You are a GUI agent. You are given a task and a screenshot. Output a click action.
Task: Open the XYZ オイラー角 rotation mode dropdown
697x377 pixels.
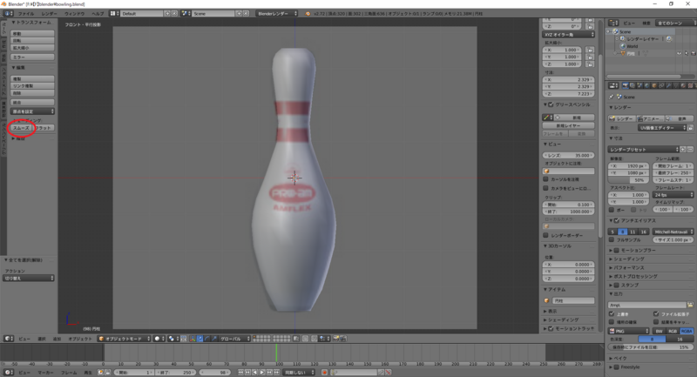(x=569, y=35)
